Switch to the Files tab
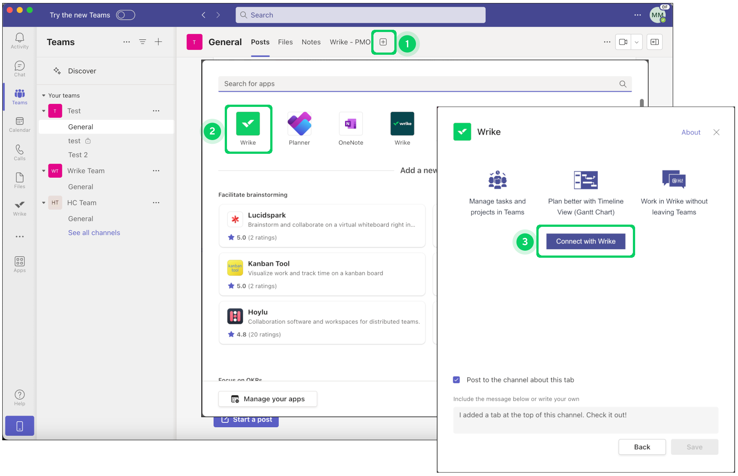The height and width of the screenshot is (476, 738). click(285, 42)
